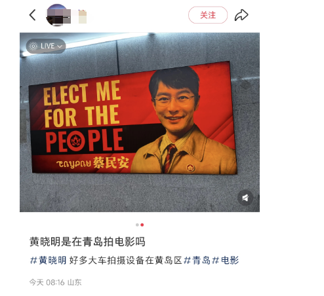Open the #电影 hashtag
This screenshot has height=296, width=324.
coord(226,260)
